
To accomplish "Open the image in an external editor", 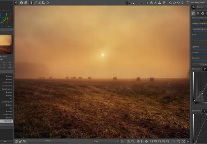I will coord(24,141).
